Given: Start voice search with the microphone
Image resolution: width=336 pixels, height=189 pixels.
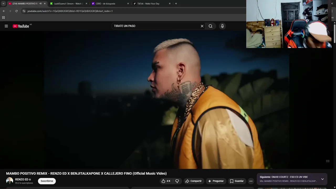Looking at the screenshot, I should click(x=222, y=26).
